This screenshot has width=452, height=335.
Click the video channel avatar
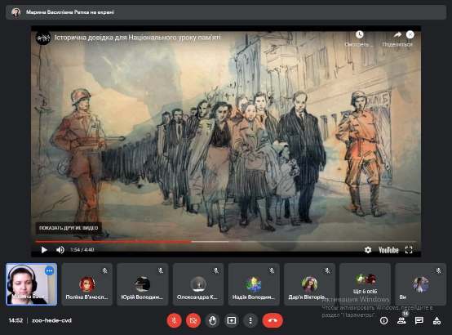pyautogui.click(x=43, y=38)
